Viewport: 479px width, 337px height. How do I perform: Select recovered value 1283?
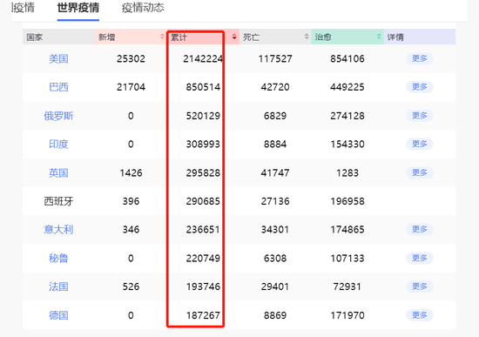point(347,173)
